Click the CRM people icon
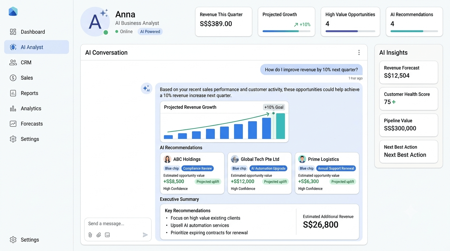 pos(13,62)
